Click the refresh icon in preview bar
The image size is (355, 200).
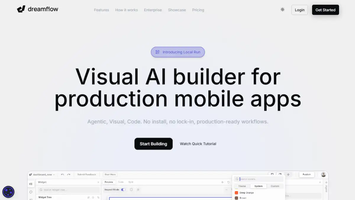[229, 182]
